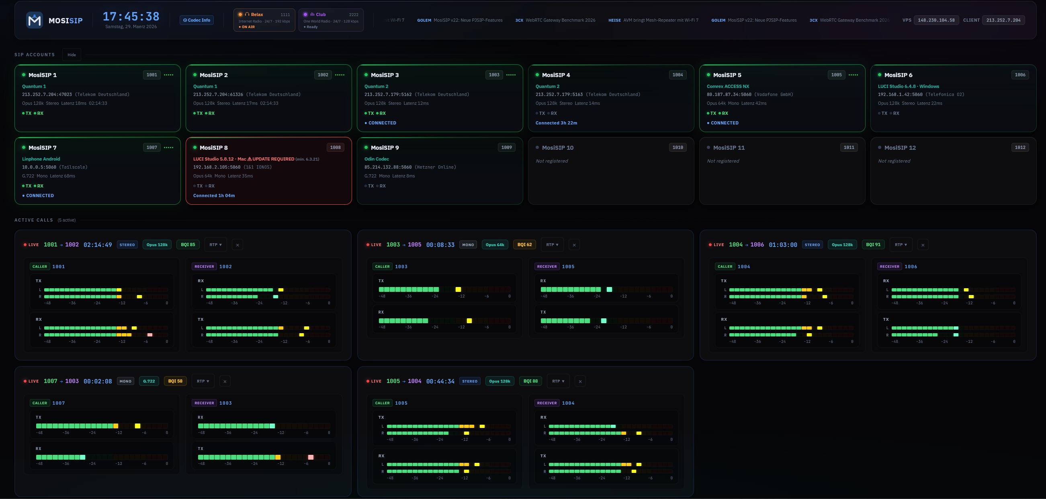Open the RTP dropdown on call 1001 to 1002
Image resolution: width=1046 pixels, height=499 pixels.
point(215,244)
